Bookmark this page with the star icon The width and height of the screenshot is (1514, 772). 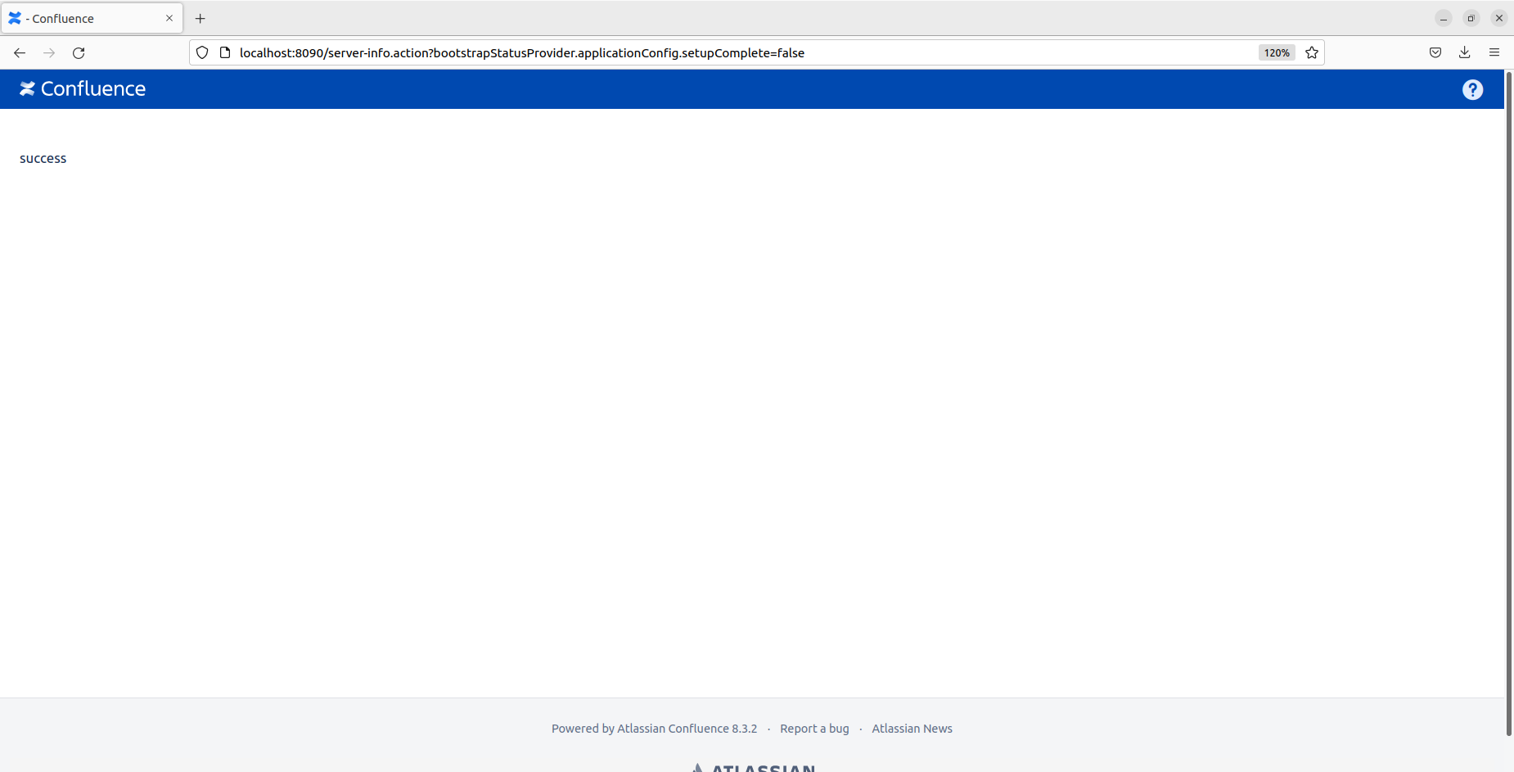click(x=1312, y=52)
